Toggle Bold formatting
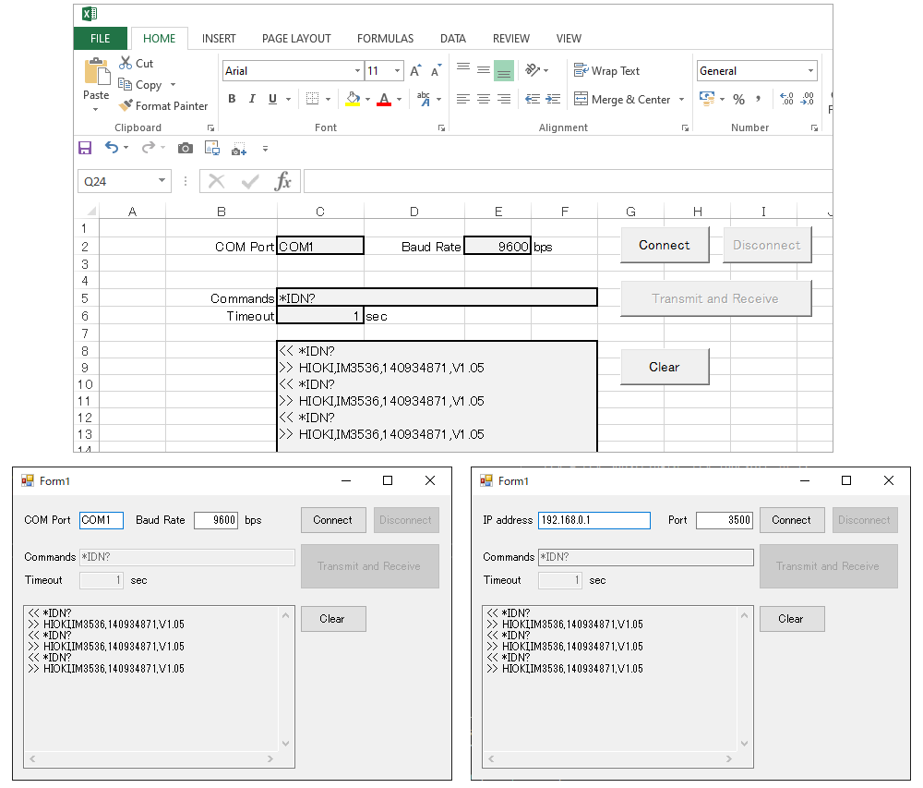This screenshot has width=923, height=788. [232, 99]
